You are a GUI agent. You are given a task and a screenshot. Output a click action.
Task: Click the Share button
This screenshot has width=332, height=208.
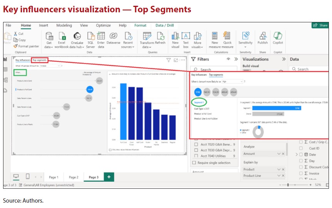coord(320,25)
